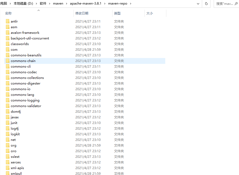239x175 pixels.
Task: Open the address bar history dropdown
Action: coord(198,4)
